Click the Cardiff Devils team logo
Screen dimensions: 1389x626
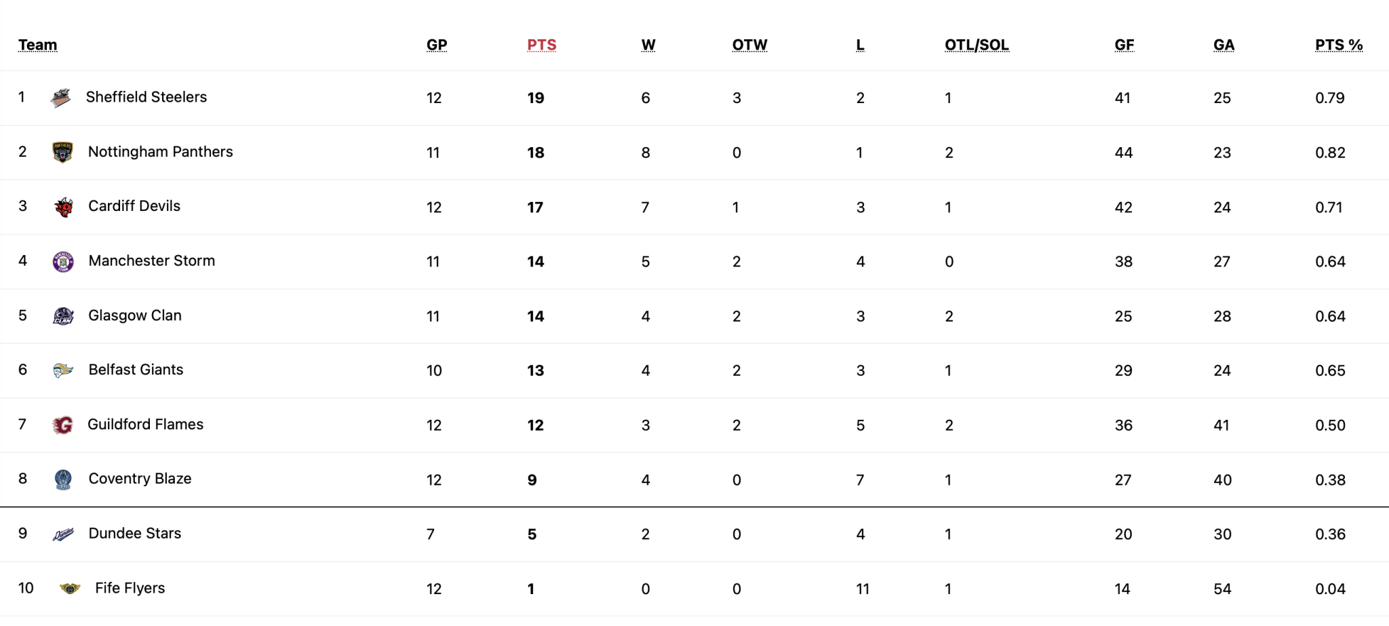(63, 207)
